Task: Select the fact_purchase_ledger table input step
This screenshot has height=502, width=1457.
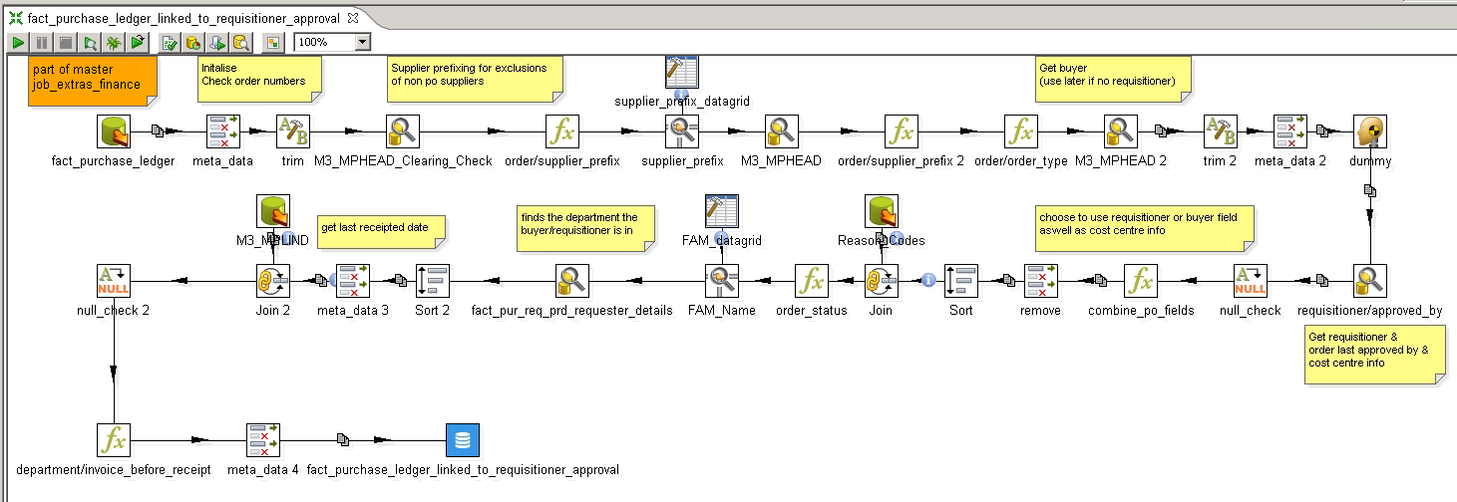Action: [x=114, y=131]
